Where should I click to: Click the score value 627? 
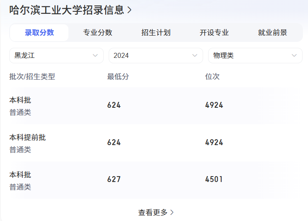tap(114, 179)
